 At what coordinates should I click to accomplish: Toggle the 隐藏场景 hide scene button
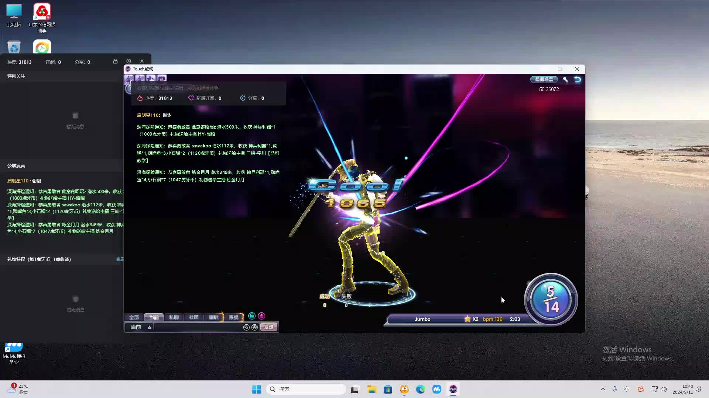tap(544, 80)
